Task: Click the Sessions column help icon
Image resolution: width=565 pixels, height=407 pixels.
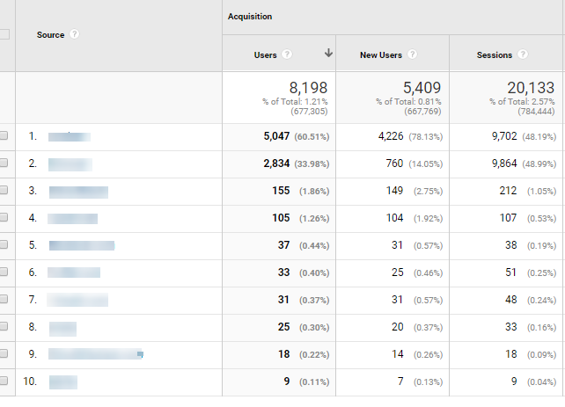Action: tap(523, 55)
